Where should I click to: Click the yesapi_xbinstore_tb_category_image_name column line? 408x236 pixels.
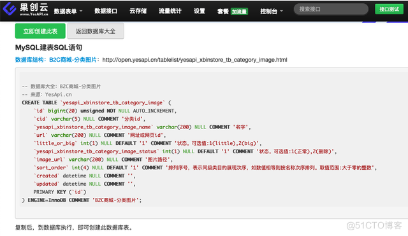click(x=142, y=127)
